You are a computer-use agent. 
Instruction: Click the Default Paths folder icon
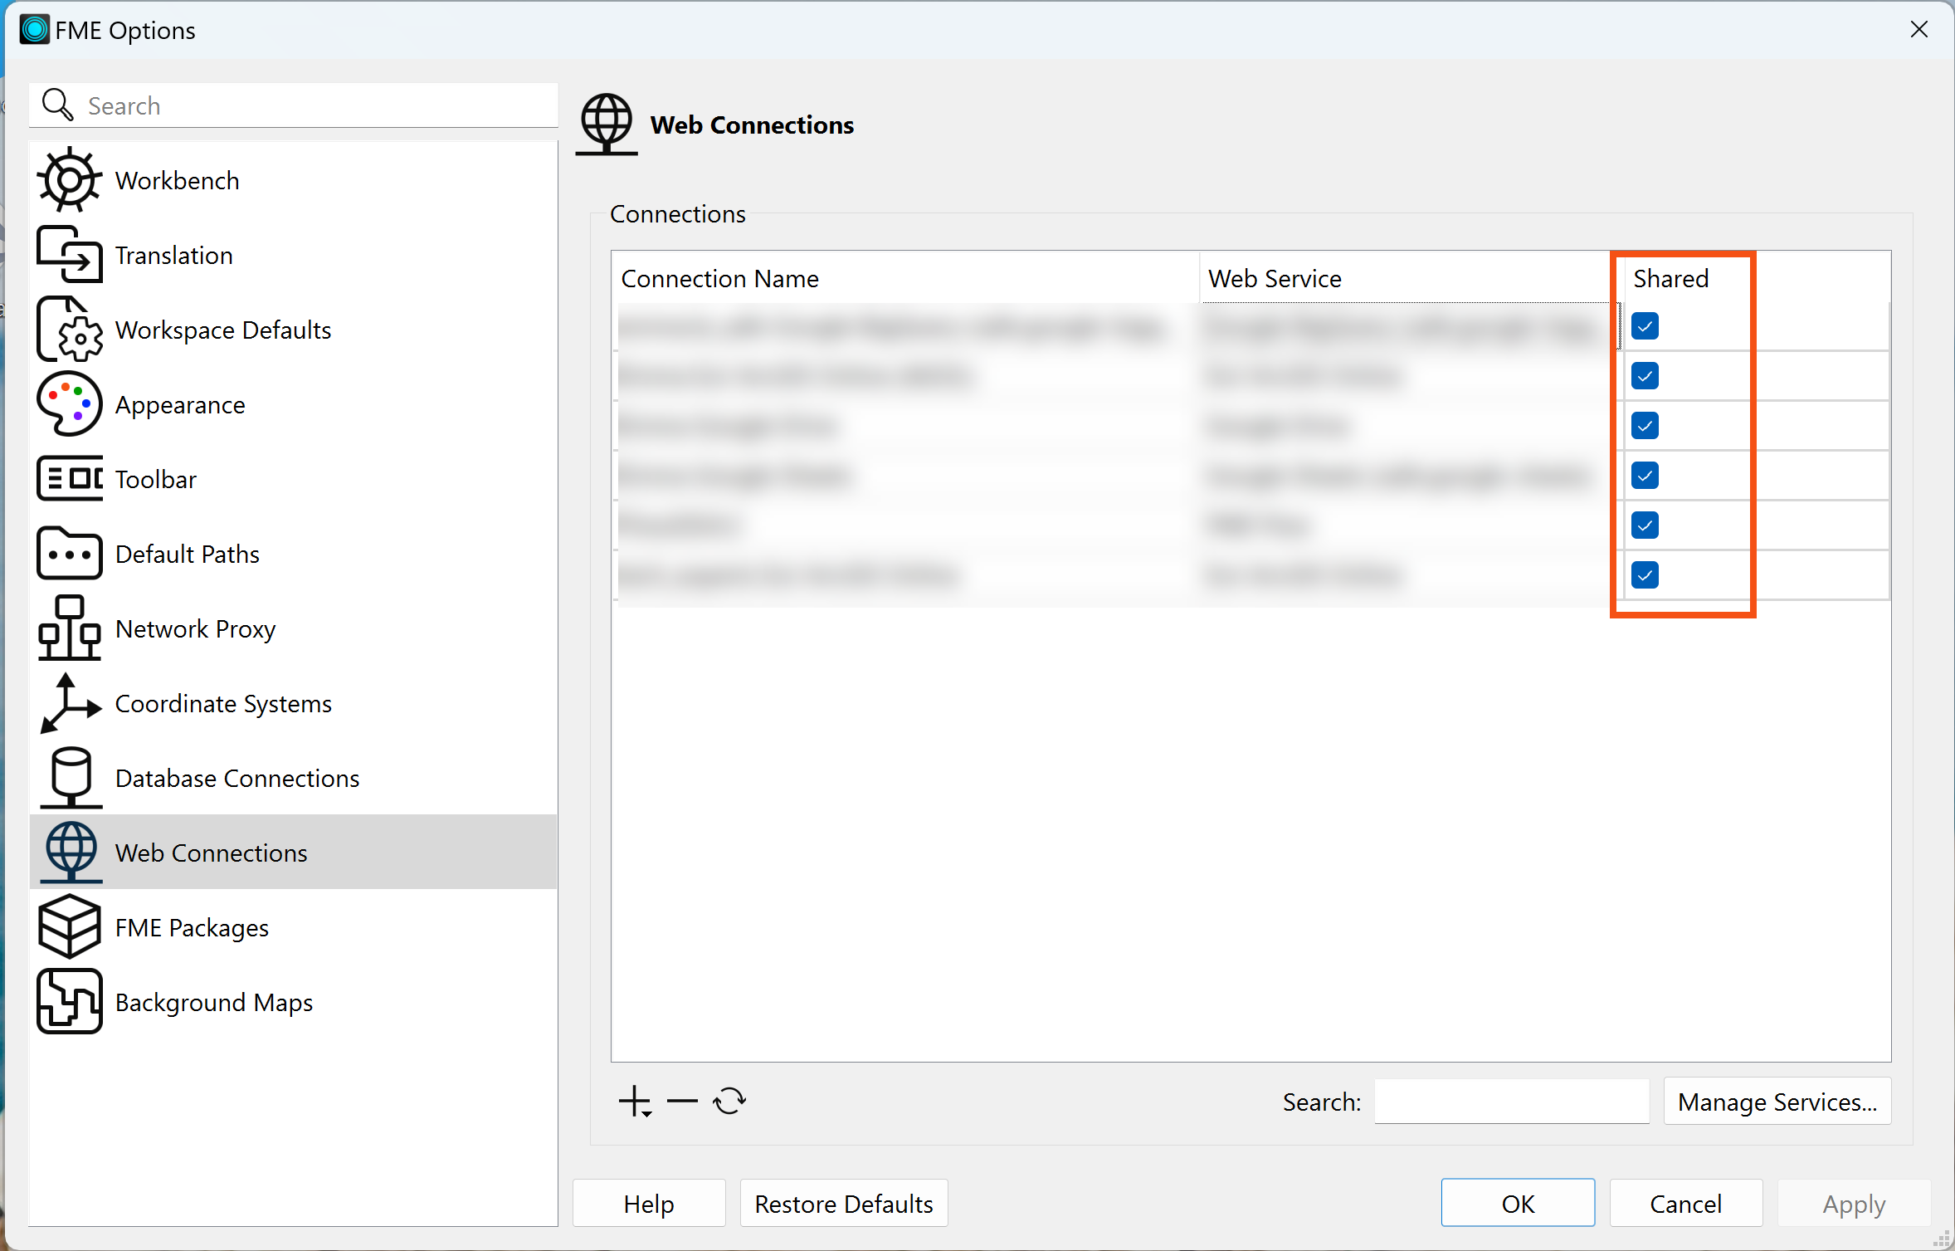click(x=70, y=554)
